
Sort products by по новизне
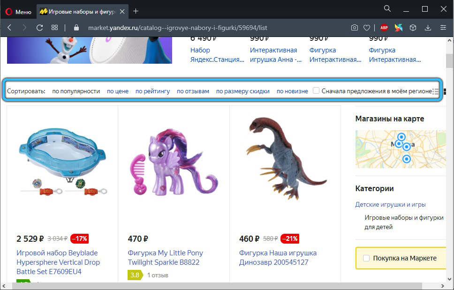click(292, 91)
